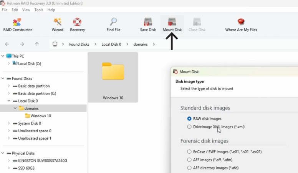
Task: Open dropdown arrow after Local Disk 0 breadcrumb
Action: coord(127,44)
